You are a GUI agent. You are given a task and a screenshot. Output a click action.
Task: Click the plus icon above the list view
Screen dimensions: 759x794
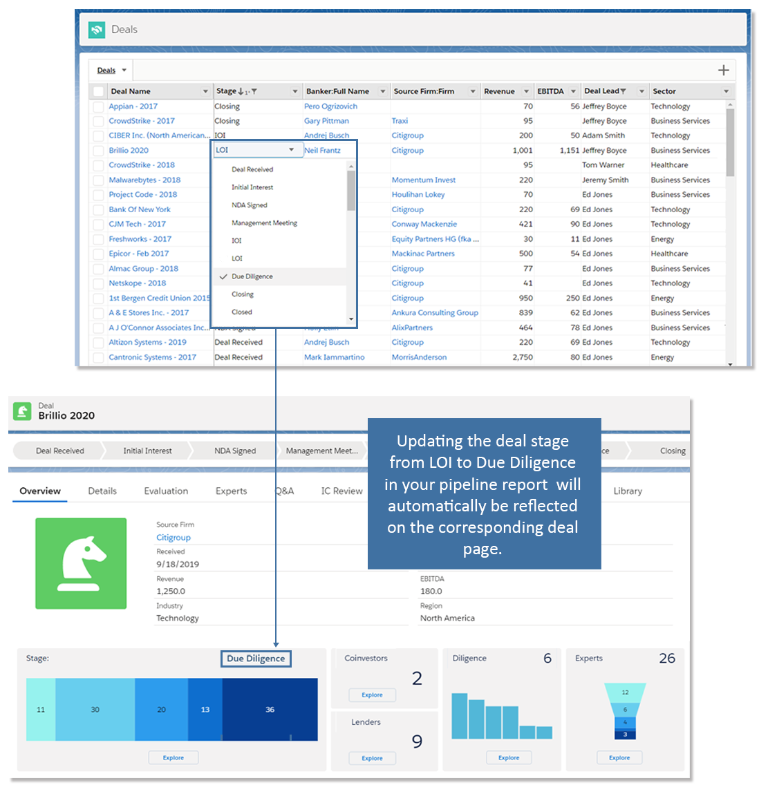coord(724,70)
